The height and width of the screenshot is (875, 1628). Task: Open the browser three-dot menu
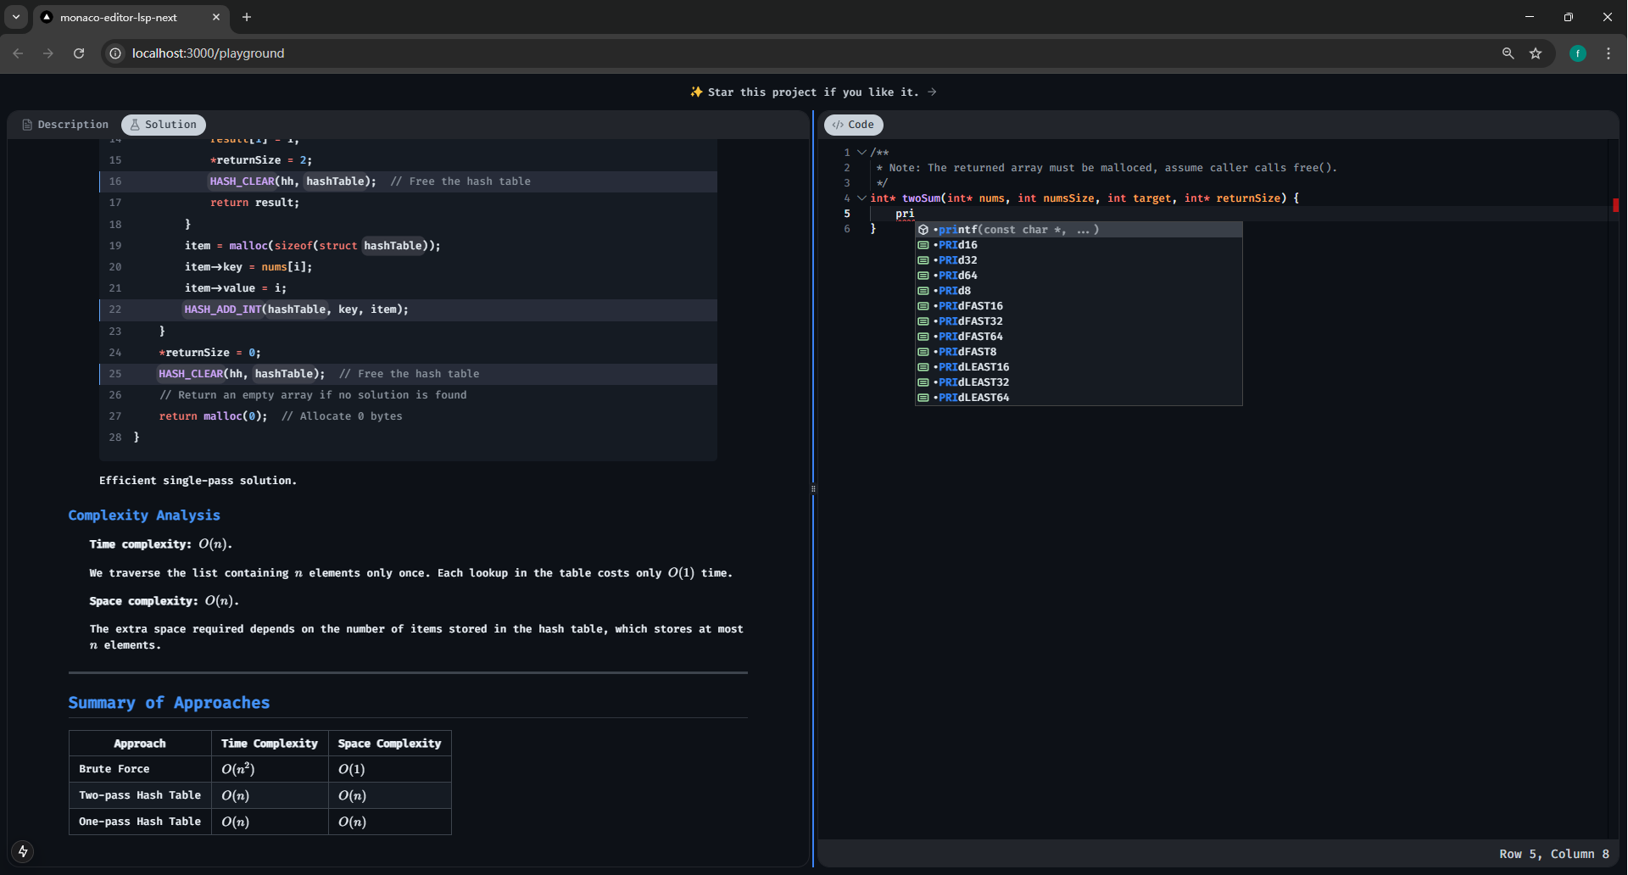[1608, 53]
